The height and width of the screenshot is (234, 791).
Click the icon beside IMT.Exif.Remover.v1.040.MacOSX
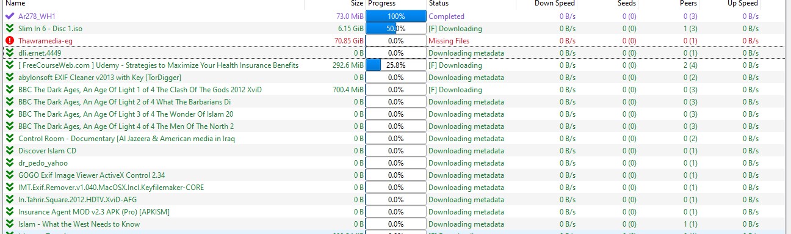(x=9, y=187)
